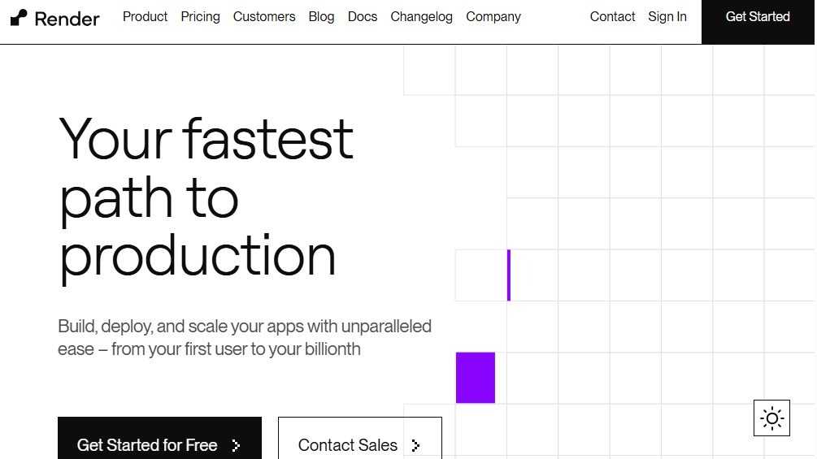Screen dimensions: 817x459
Task: Click the "Your fastest path to production" heading
Action: click(206, 197)
